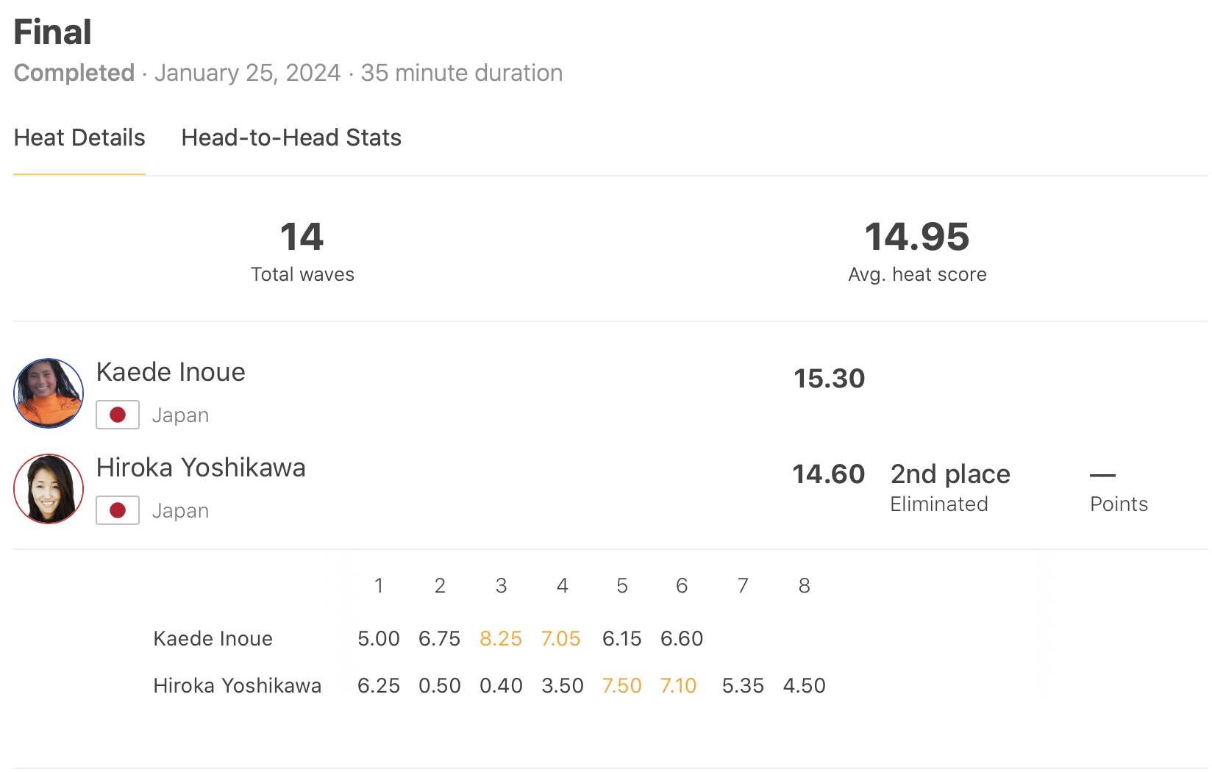Select Inoue's highlighted 7.05 wave score
1212x772 pixels.
click(561, 638)
